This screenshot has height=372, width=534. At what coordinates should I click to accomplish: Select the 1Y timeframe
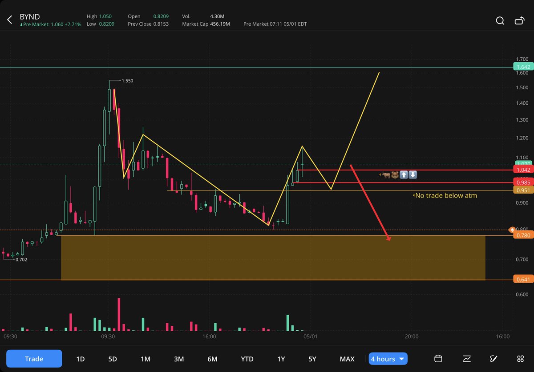(281, 359)
